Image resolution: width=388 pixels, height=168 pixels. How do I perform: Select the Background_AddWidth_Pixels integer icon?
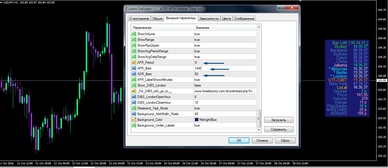pyautogui.click(x=134, y=114)
